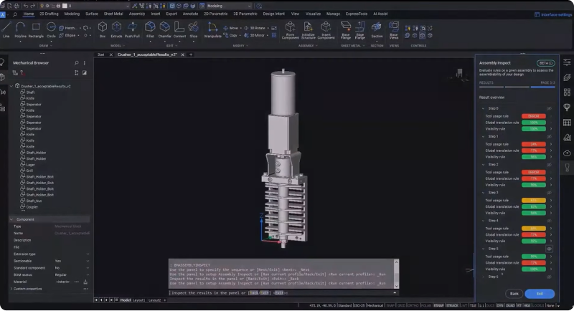Collapse the Crusher_1_acceptableResults_v2 tree root
574x311 pixels.
[11, 86]
